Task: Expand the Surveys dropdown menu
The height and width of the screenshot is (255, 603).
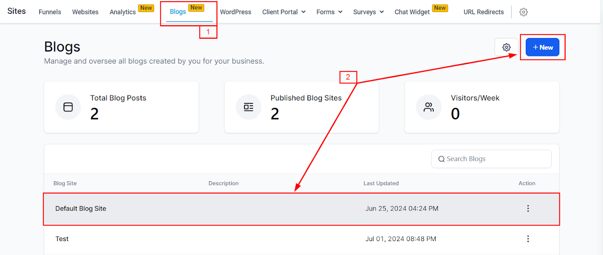Action: pyautogui.click(x=369, y=12)
